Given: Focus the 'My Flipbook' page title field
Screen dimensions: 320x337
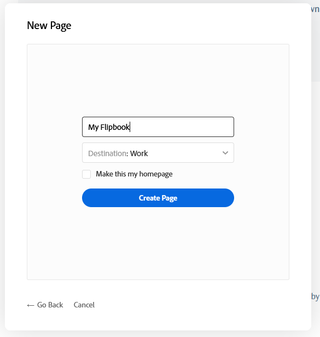Looking at the screenshot, I should pyautogui.click(x=158, y=127).
